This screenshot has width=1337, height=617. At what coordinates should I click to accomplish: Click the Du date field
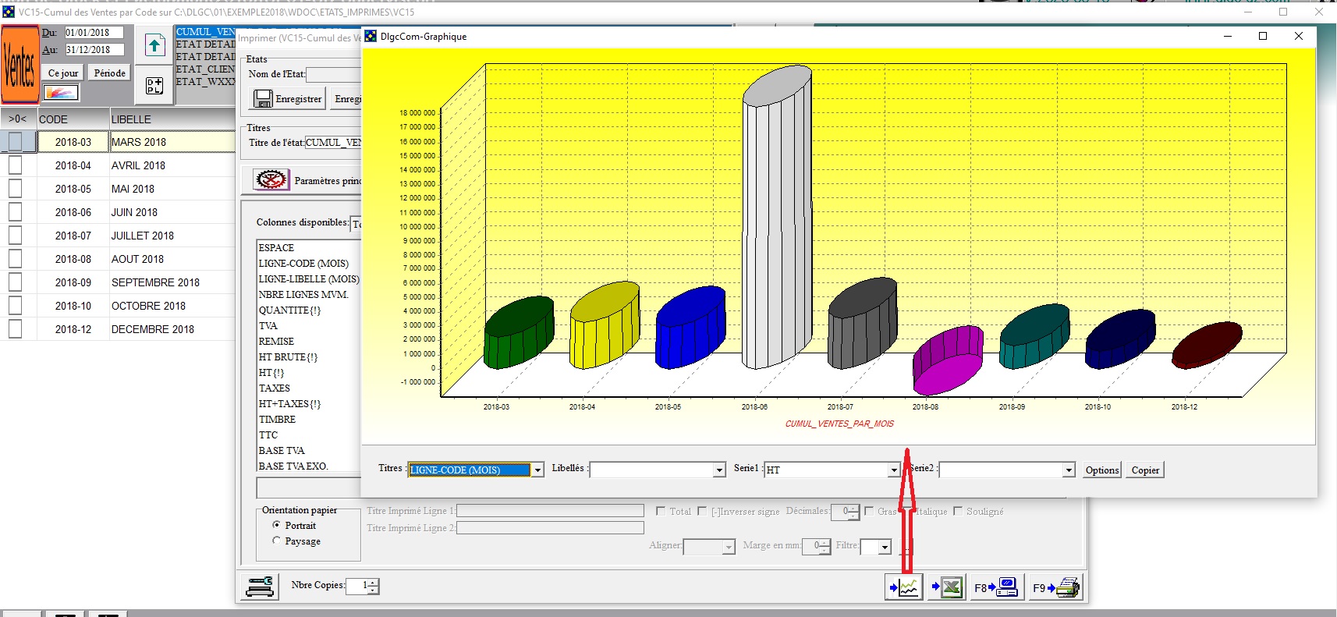[x=94, y=33]
